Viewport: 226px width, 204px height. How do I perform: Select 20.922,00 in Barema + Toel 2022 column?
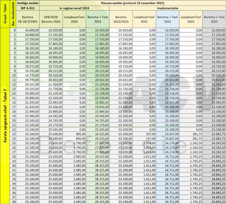coord(168,80)
